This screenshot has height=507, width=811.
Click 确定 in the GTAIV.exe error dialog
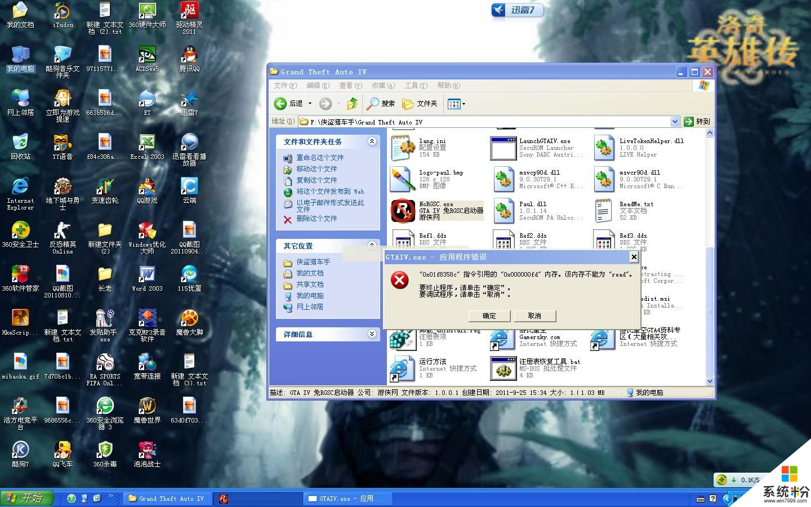click(489, 315)
